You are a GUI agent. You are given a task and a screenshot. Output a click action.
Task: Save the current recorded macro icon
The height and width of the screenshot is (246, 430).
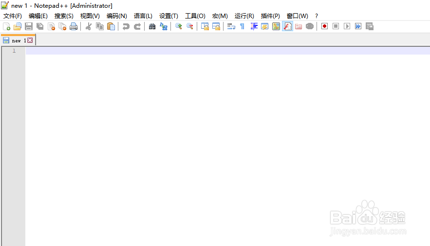click(x=370, y=26)
